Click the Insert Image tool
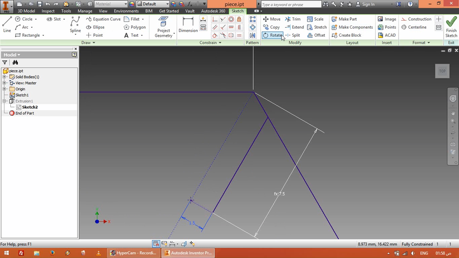The height and width of the screenshot is (258, 459). coord(387,19)
